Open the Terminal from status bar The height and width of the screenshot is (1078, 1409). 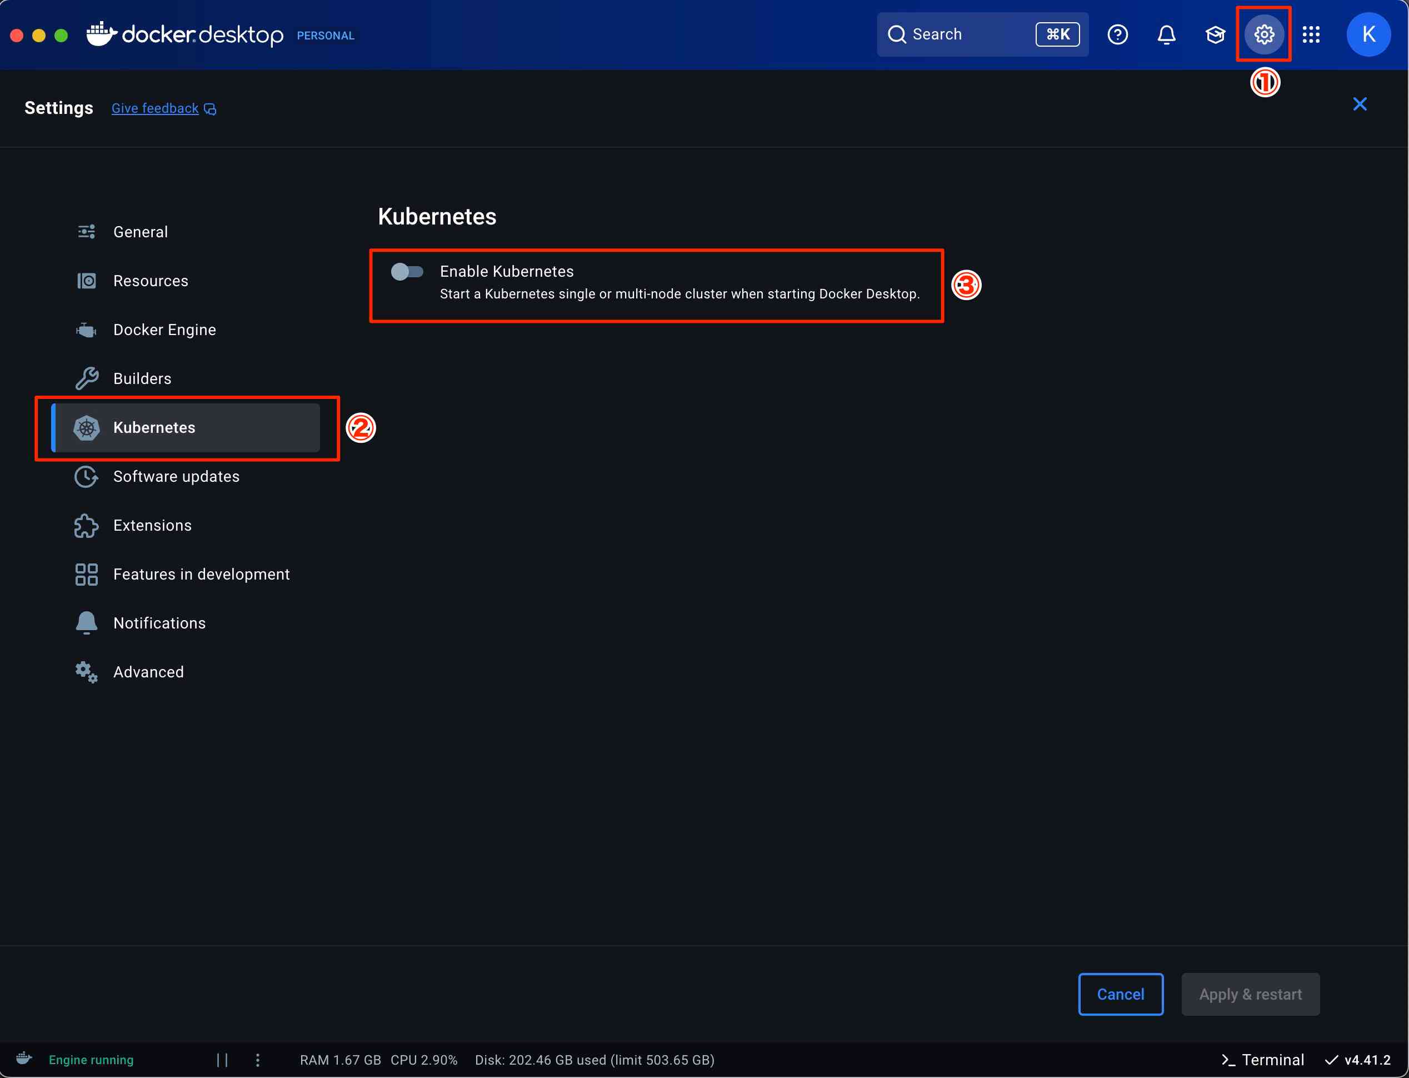1262,1060
